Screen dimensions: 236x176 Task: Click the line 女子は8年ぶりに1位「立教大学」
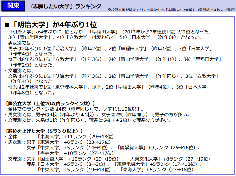tap(115, 59)
